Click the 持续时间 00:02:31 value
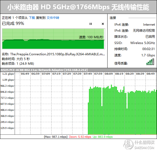This screenshot has width=157, height=152. coord(148,49)
